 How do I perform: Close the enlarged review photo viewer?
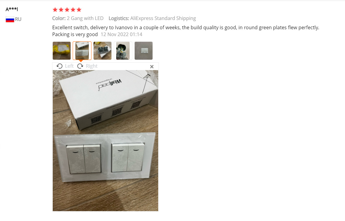click(152, 67)
